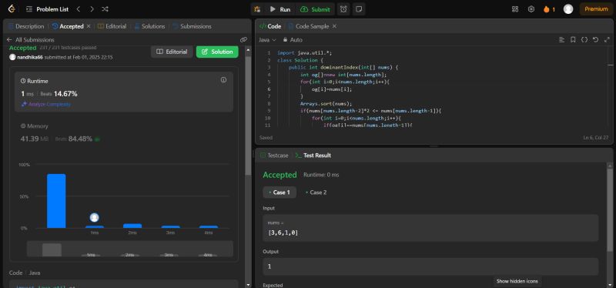Viewport: 616px width, 288px height.
Task: Click the green Solution button
Action: click(217, 52)
